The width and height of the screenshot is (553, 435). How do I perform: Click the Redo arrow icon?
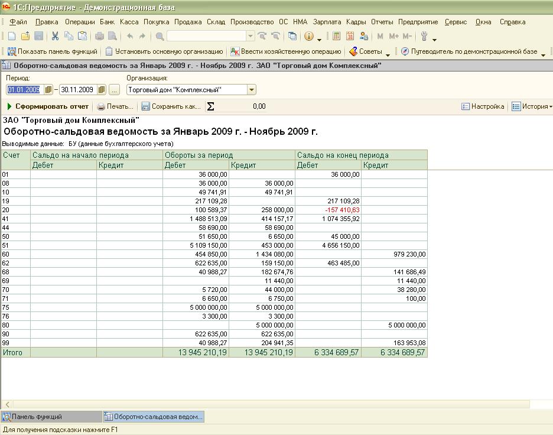point(142,36)
